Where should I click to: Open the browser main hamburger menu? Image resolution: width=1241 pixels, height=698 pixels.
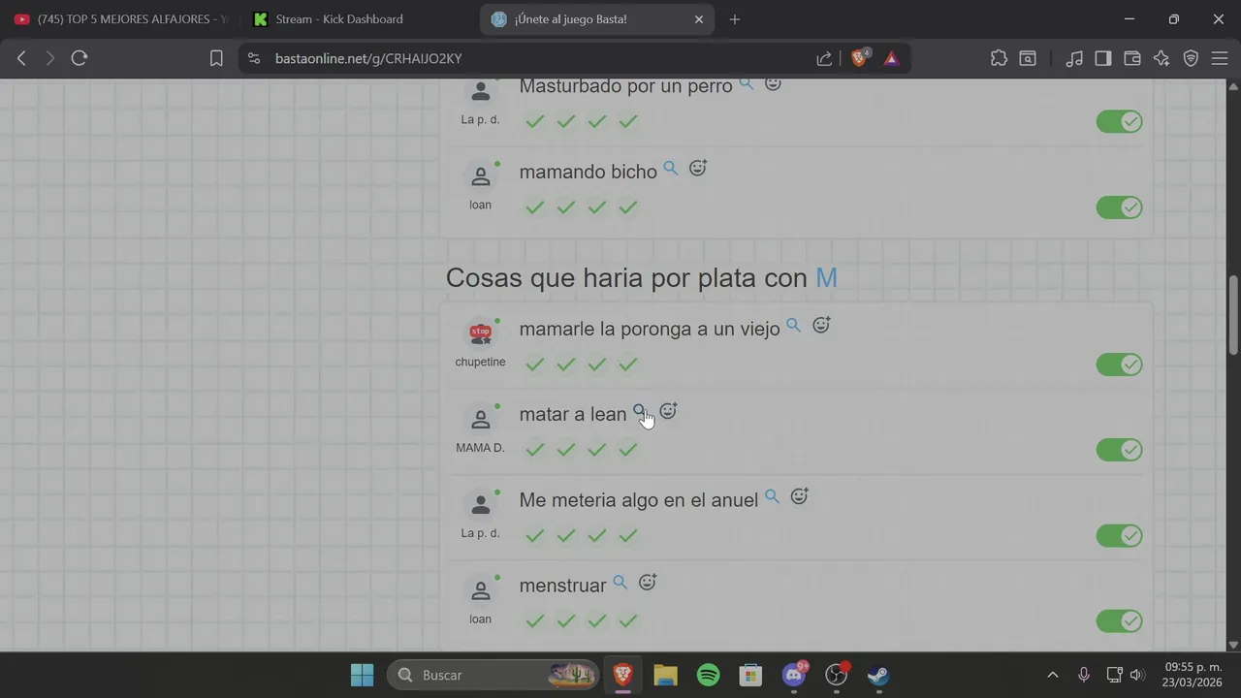(x=1220, y=58)
